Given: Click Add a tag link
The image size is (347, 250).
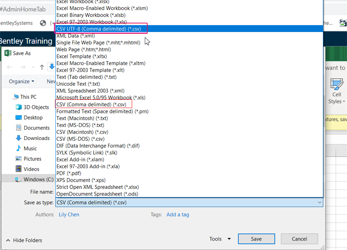Looking at the screenshot, I should pyautogui.click(x=178, y=215).
